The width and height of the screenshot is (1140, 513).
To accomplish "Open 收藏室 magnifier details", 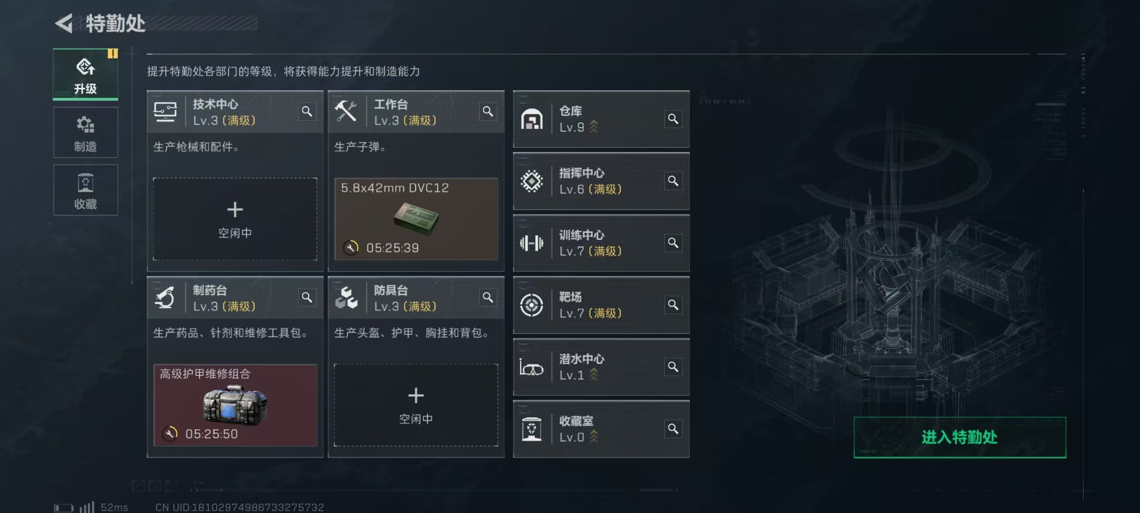I will tap(673, 429).
